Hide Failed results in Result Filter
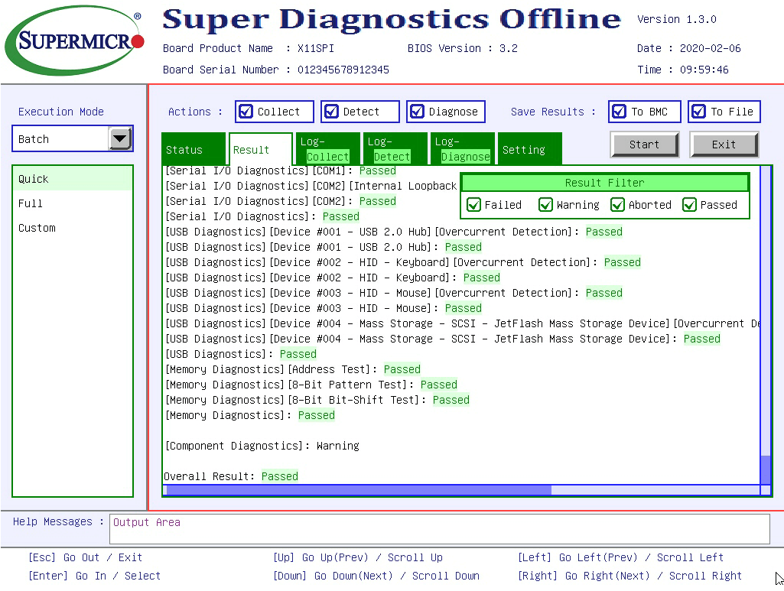The height and width of the screenshot is (591, 784). click(474, 205)
